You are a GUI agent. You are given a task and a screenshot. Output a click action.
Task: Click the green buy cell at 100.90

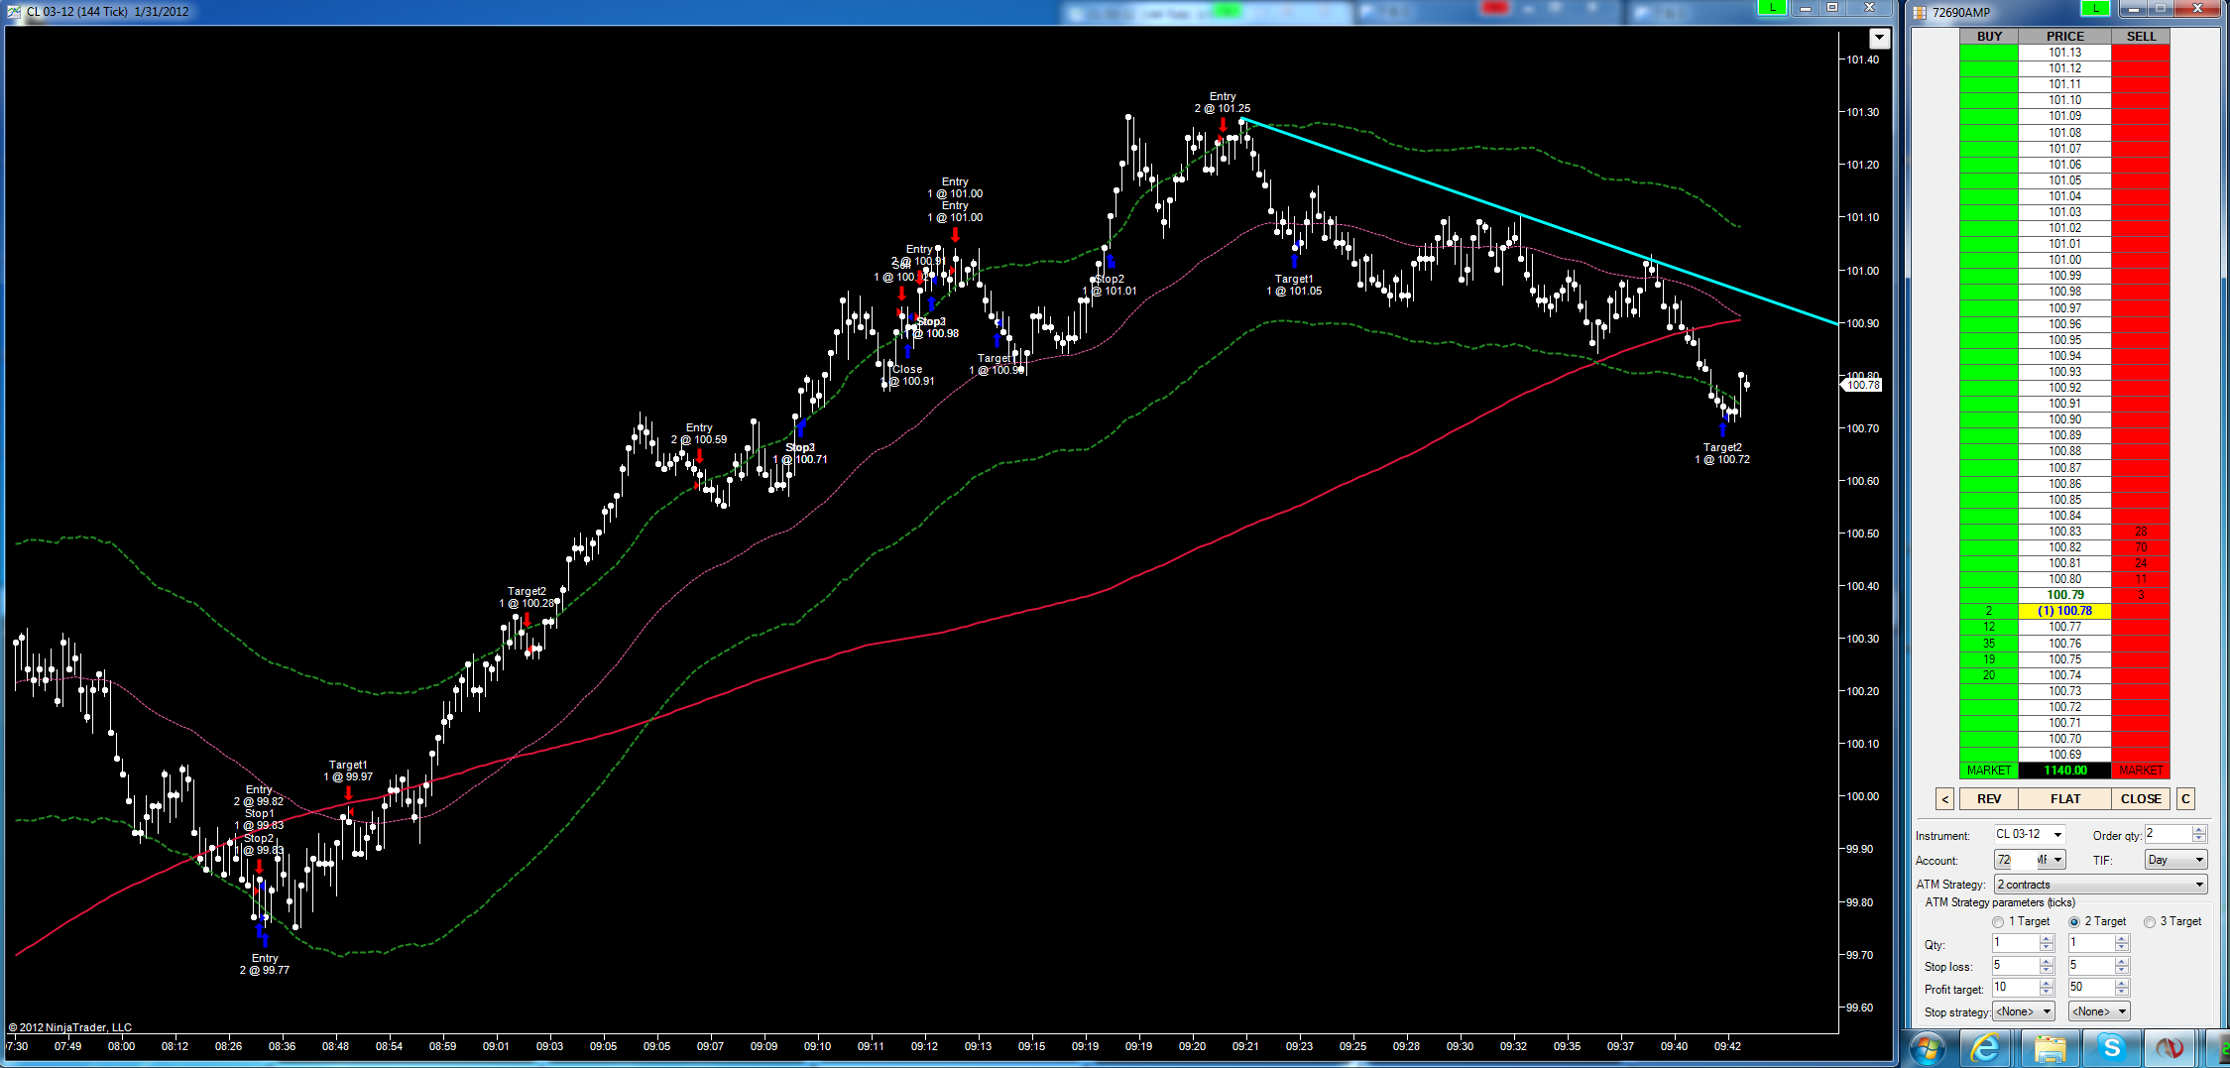tap(1989, 419)
